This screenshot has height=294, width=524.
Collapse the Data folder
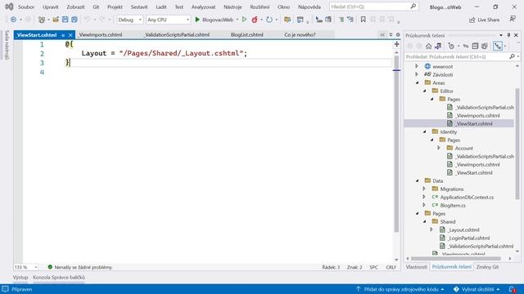(417, 180)
